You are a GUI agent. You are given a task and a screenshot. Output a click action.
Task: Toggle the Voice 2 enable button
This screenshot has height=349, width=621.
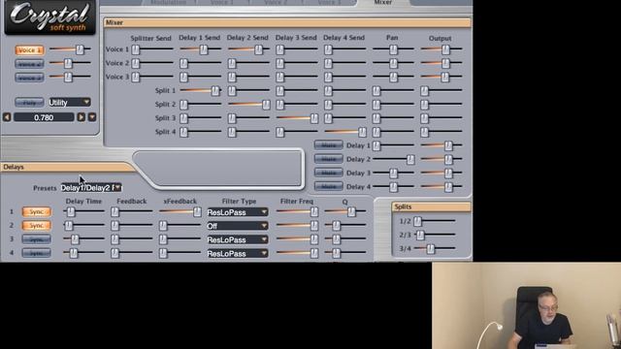click(x=29, y=64)
